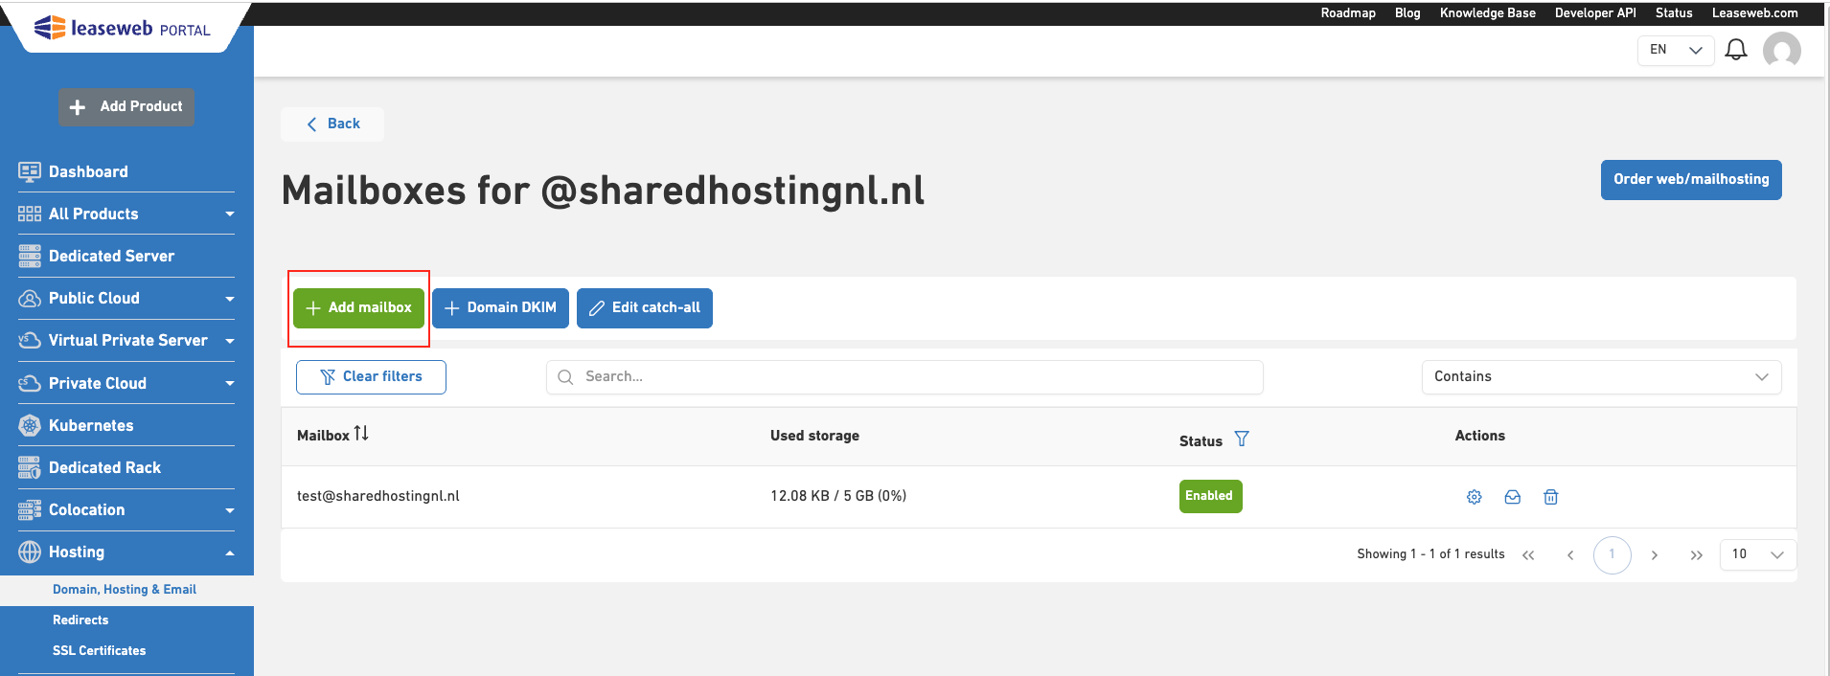The image size is (1830, 676).
Task: Open the Knowledge Base link
Action: (x=1488, y=13)
